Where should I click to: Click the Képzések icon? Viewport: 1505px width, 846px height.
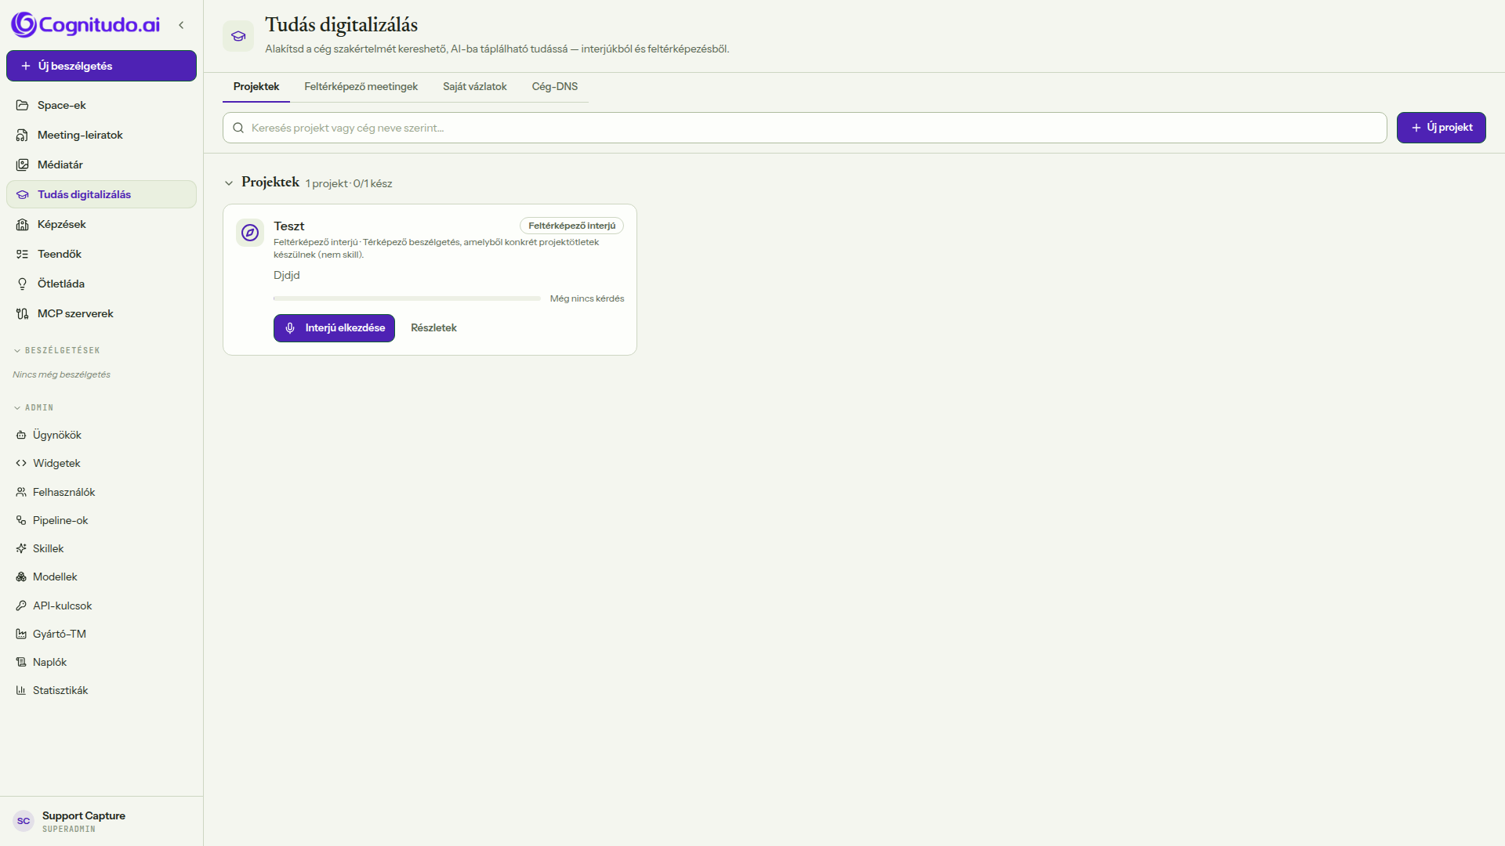click(x=23, y=224)
